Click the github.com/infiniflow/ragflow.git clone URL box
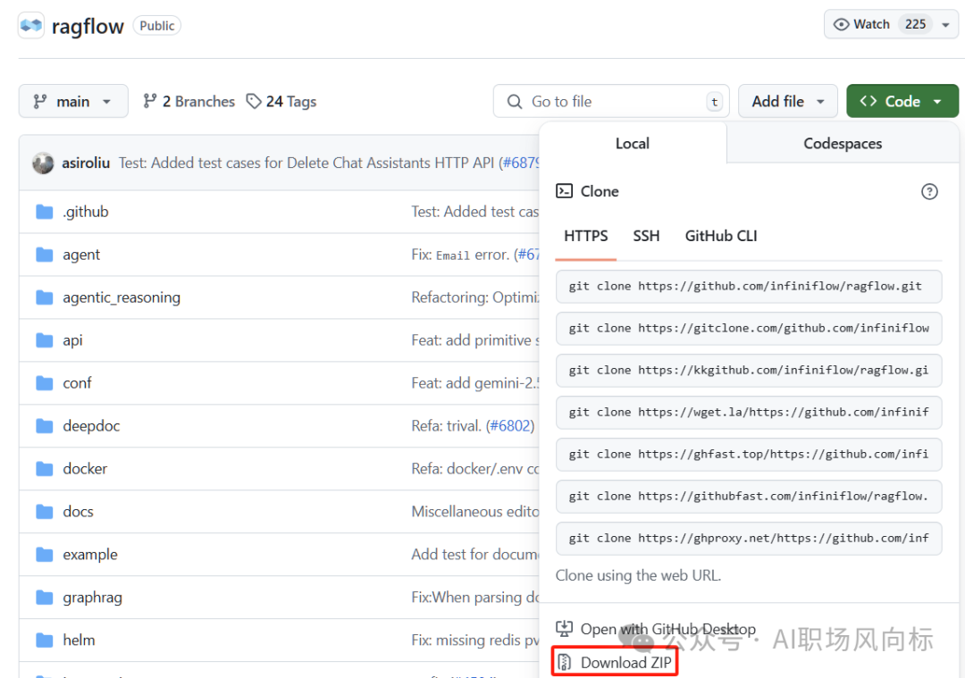Viewport: 965px width, 678px height. 749,286
